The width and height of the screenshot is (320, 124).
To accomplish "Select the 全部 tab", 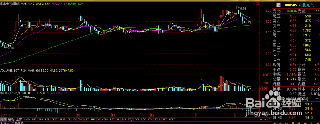I will click(19, 120).
